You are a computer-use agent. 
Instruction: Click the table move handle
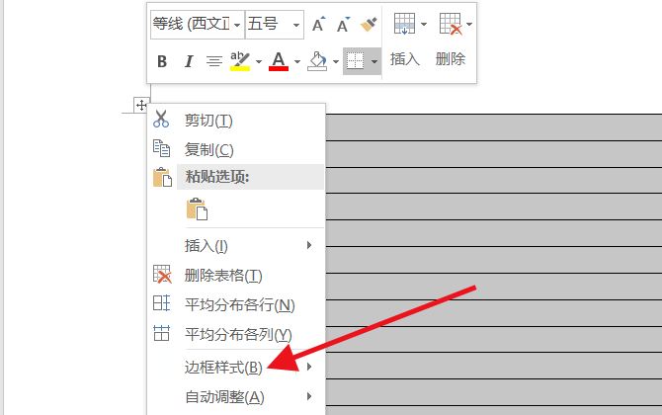click(x=141, y=105)
